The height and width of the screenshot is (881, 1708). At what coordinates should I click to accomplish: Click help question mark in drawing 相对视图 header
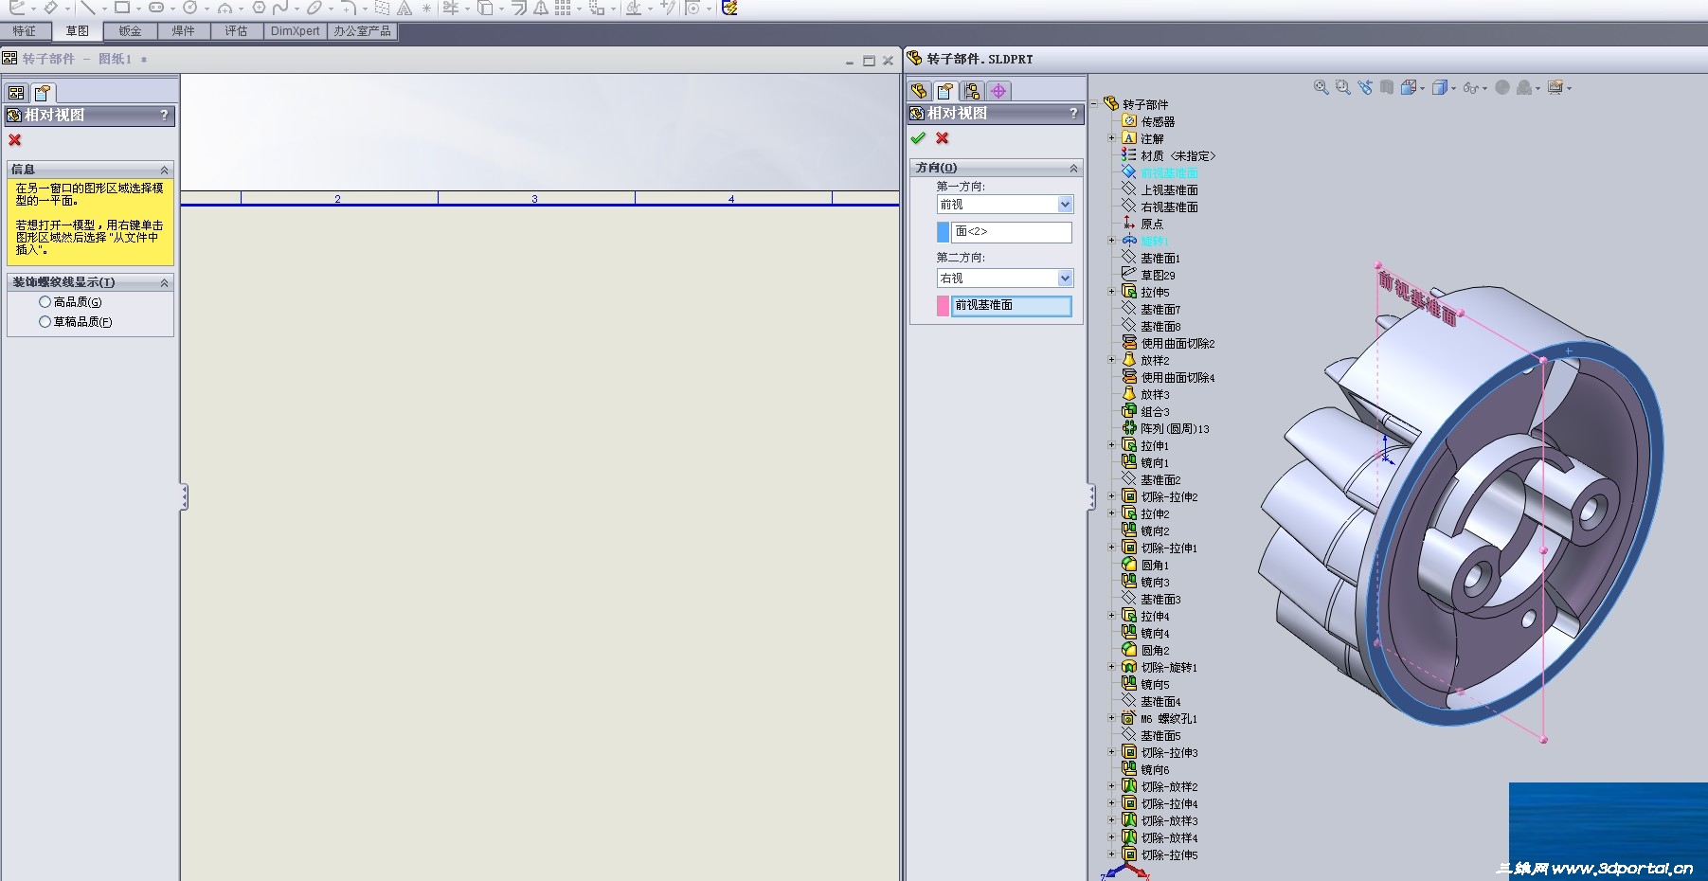point(164,115)
